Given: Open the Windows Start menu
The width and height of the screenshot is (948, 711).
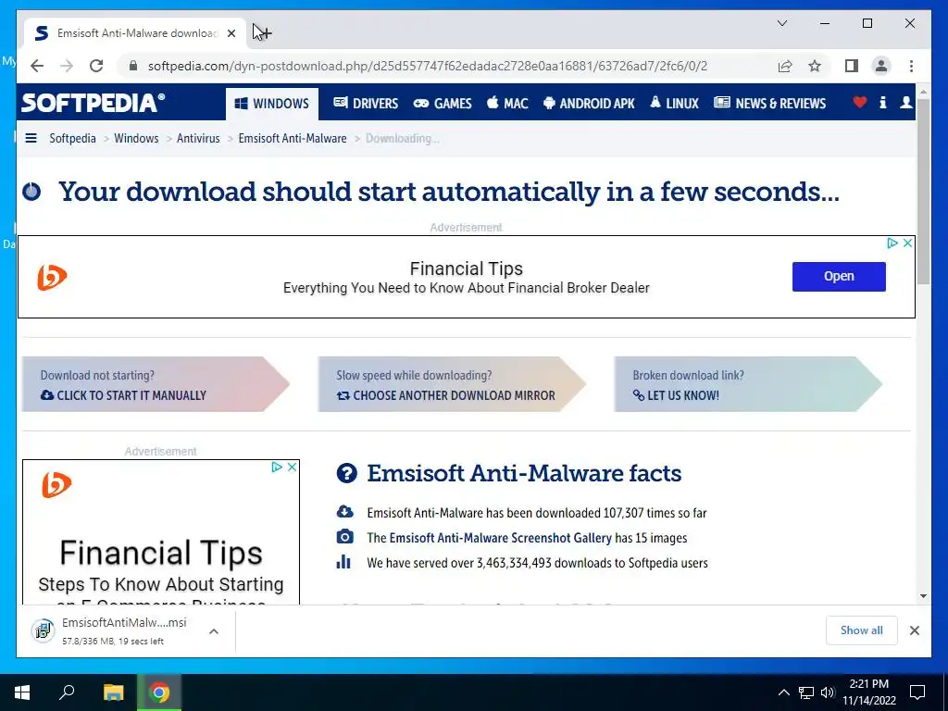Looking at the screenshot, I should (x=22, y=692).
